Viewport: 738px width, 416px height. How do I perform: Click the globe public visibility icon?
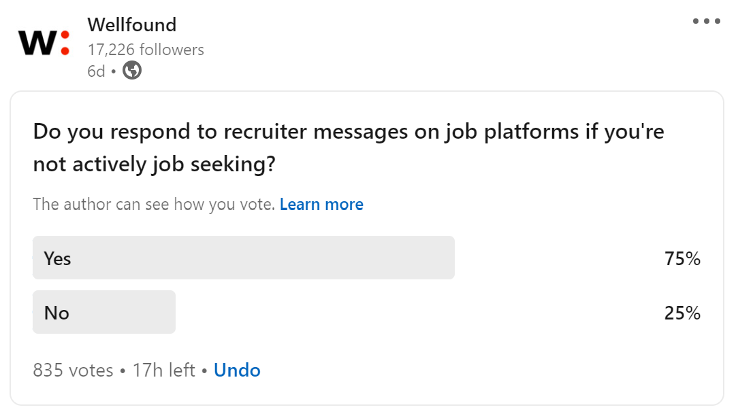[x=132, y=70]
